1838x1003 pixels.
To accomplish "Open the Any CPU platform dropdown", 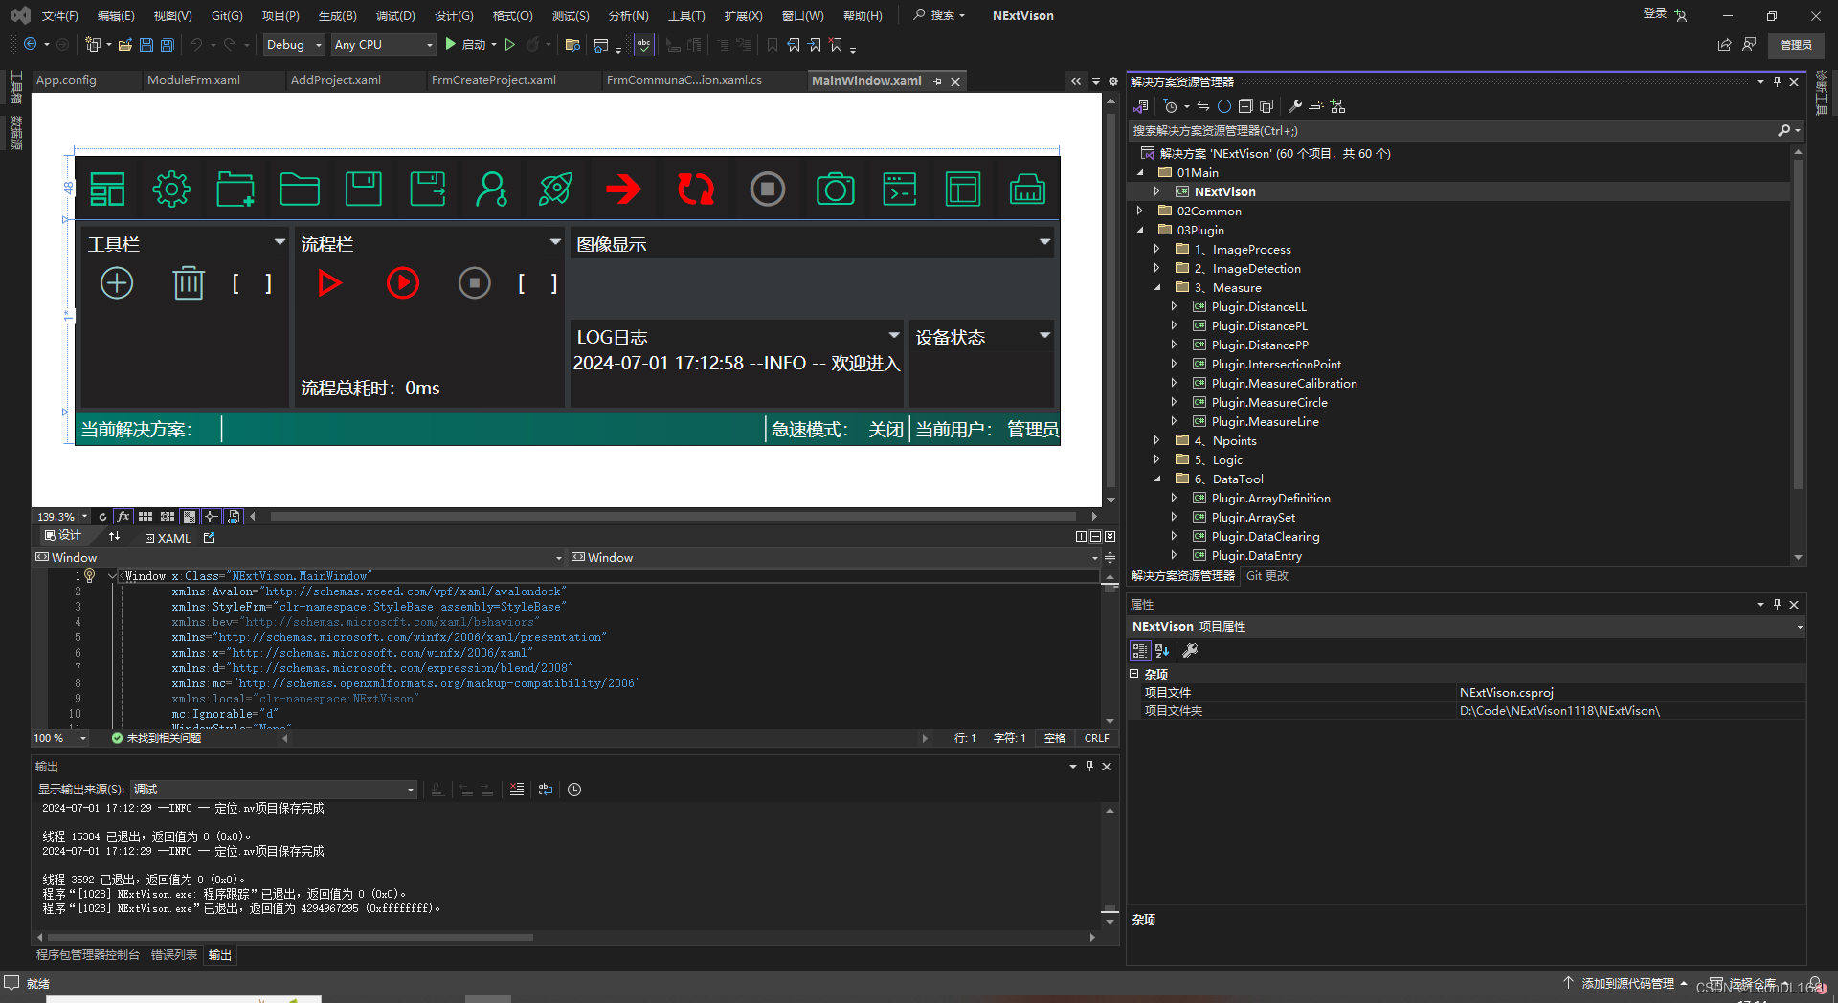I will click(x=381, y=44).
